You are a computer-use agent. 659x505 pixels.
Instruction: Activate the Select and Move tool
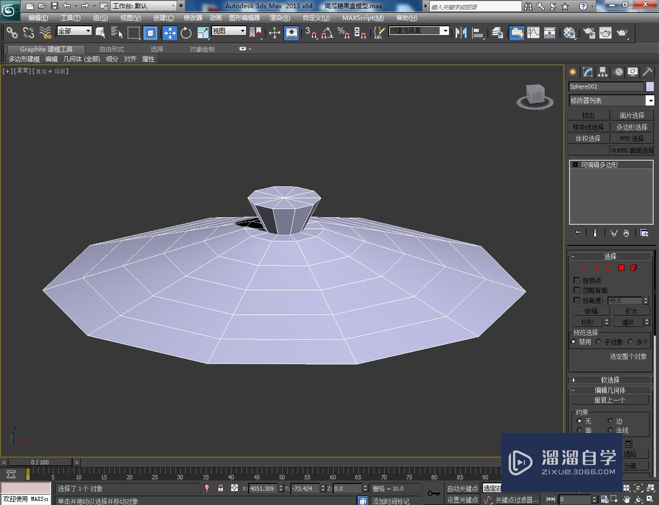coord(169,33)
